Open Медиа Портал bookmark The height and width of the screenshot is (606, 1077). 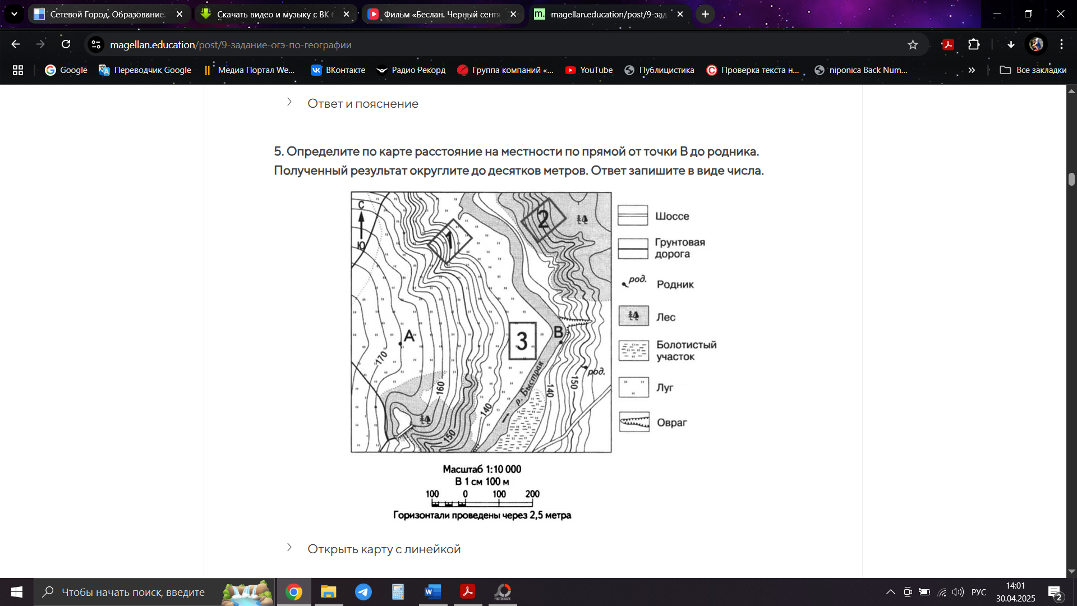click(249, 70)
